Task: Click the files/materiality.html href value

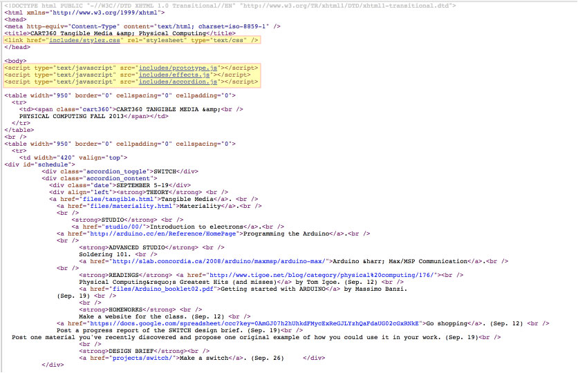Action: 131,207
